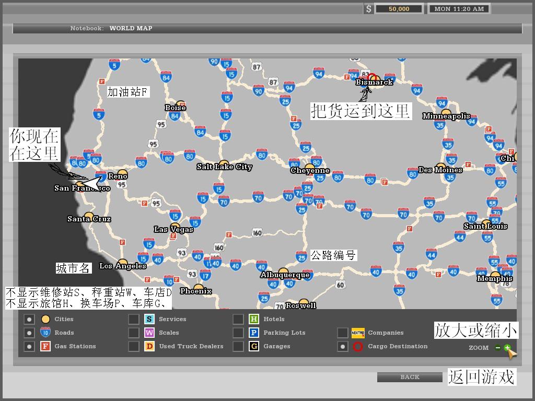Enable the Services checkbox
The image size is (535, 401).
click(134, 319)
